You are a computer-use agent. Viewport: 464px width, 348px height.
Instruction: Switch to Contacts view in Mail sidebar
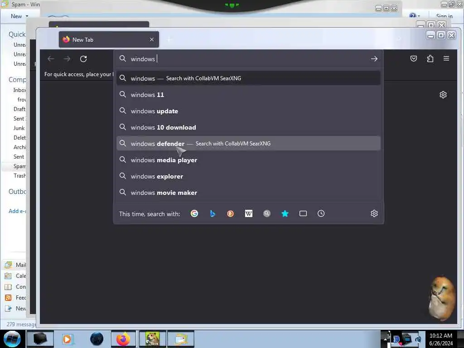(x=15, y=287)
